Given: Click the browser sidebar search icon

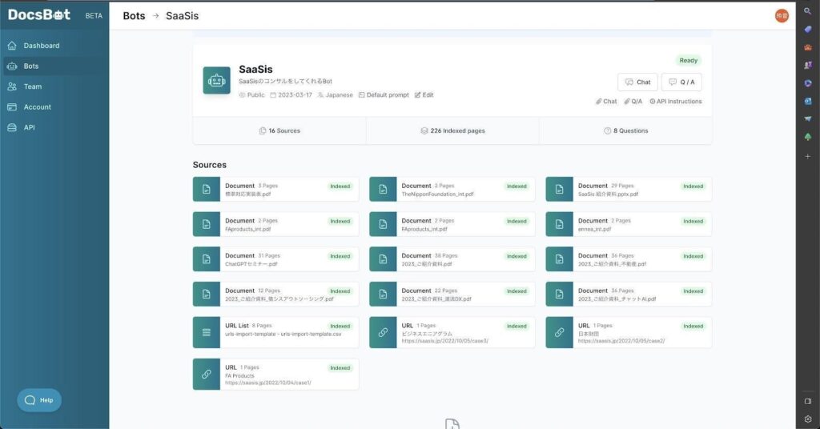Looking at the screenshot, I should [x=807, y=11].
